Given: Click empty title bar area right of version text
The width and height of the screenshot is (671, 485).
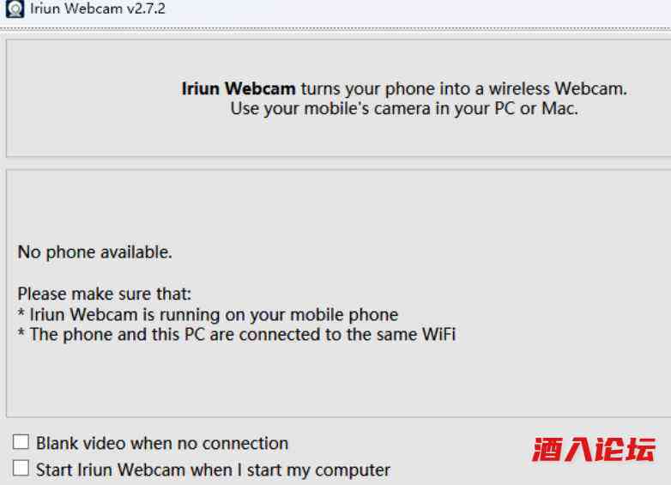Looking at the screenshot, I should click(417, 9).
